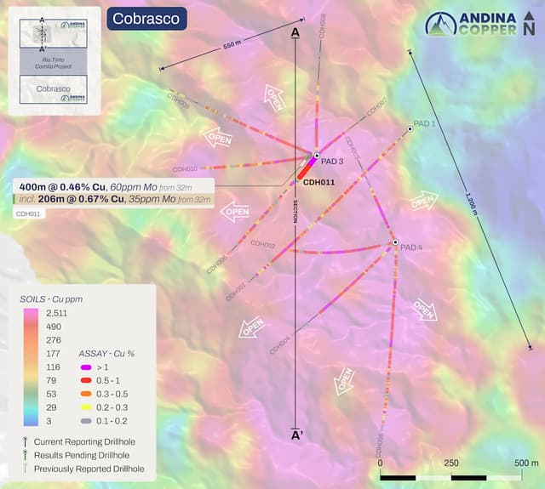
Task: Click the up-pointing OPEN arrow near CDH008
Action: (274, 98)
